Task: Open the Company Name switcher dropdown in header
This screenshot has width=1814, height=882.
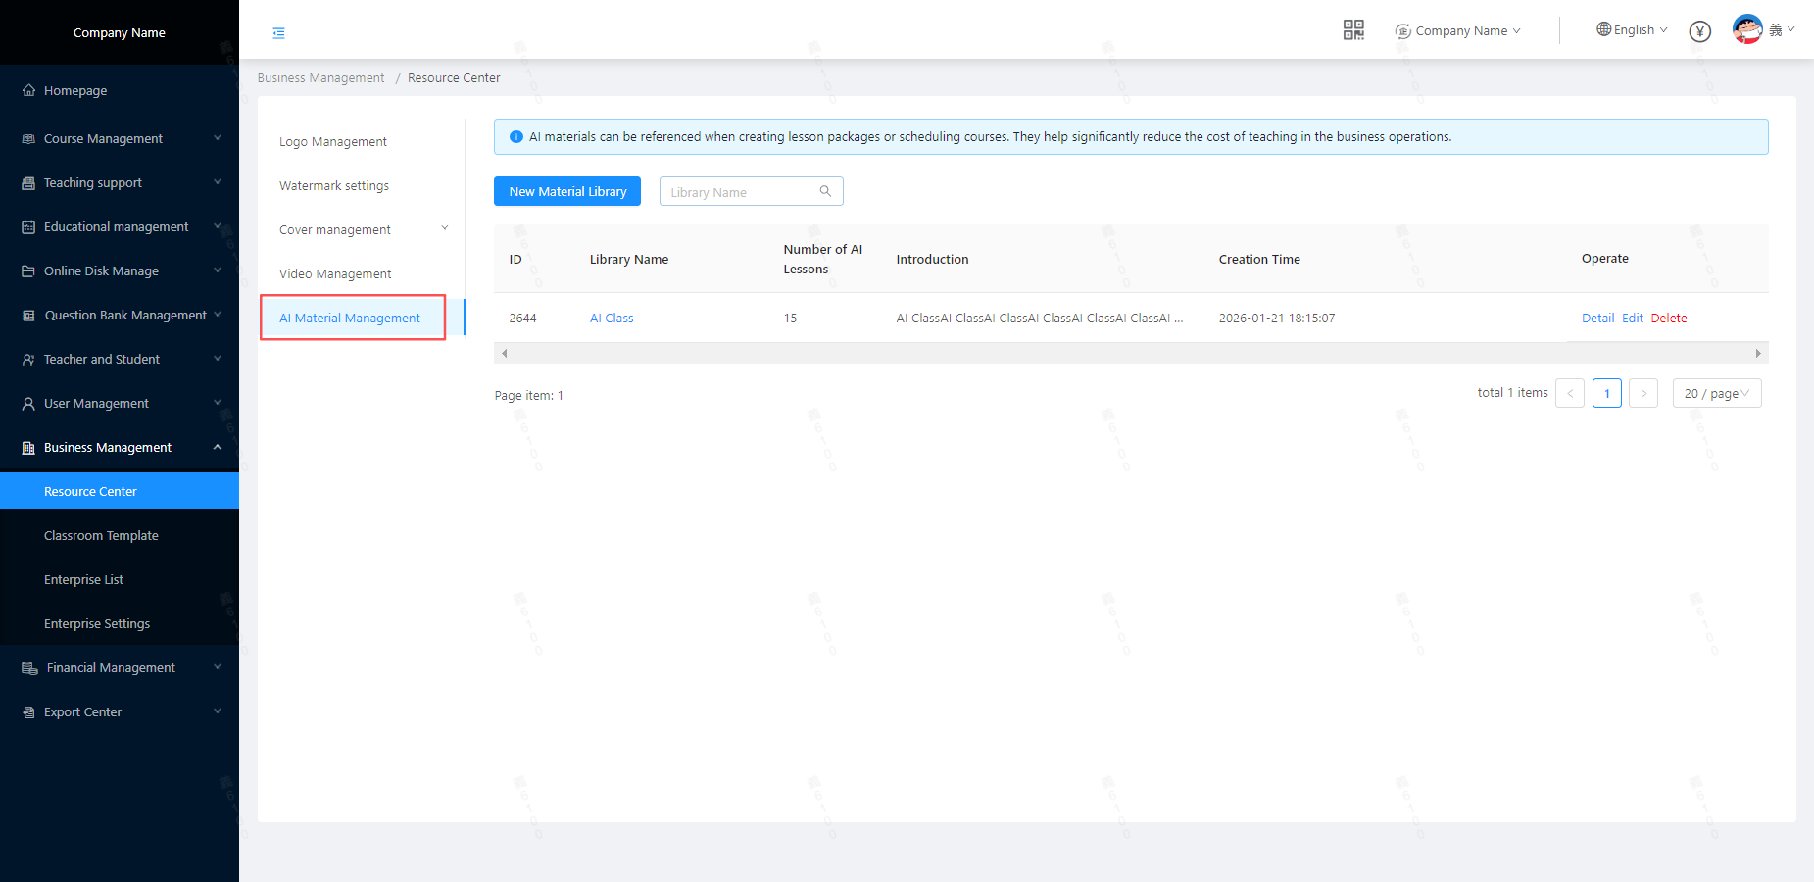Action: pyautogui.click(x=1458, y=31)
